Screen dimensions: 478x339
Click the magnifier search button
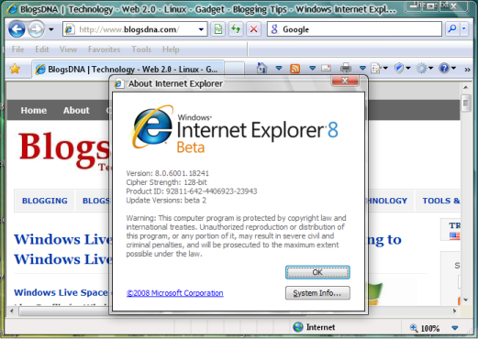[x=452, y=29]
